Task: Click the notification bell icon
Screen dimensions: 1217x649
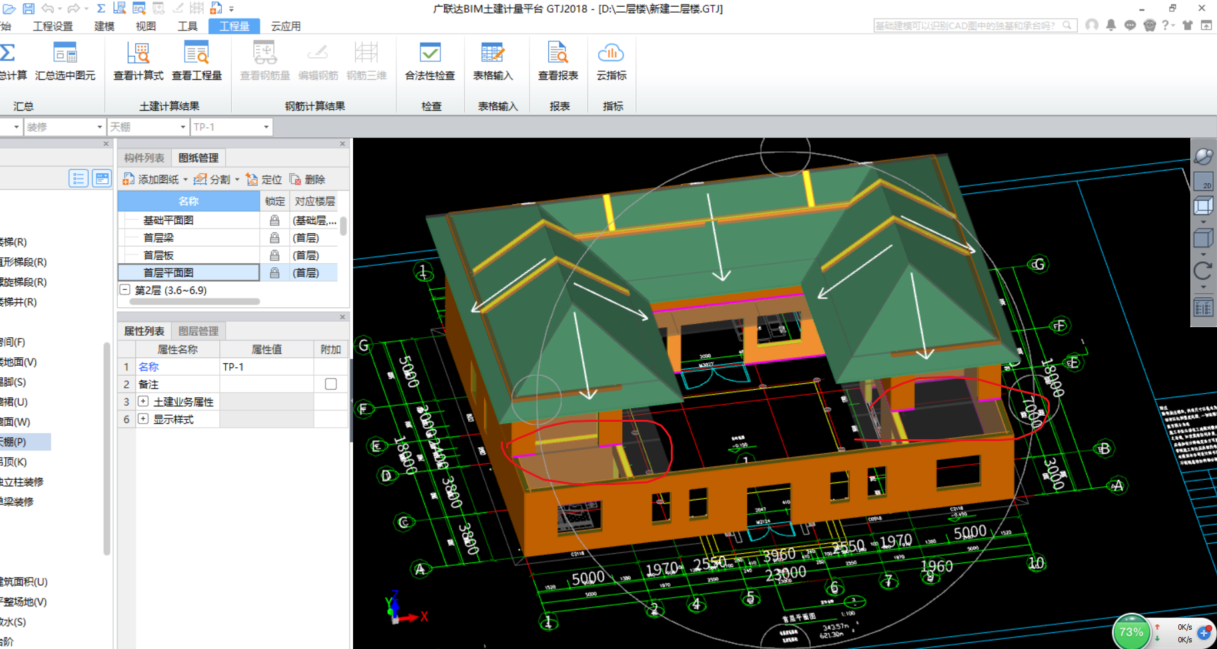Action: point(1111,25)
